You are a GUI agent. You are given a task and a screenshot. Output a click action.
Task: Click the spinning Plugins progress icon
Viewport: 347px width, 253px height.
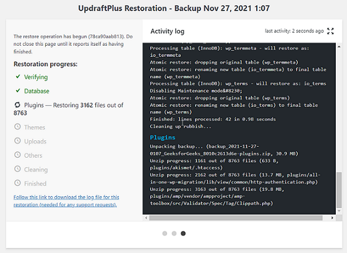coord(17,105)
